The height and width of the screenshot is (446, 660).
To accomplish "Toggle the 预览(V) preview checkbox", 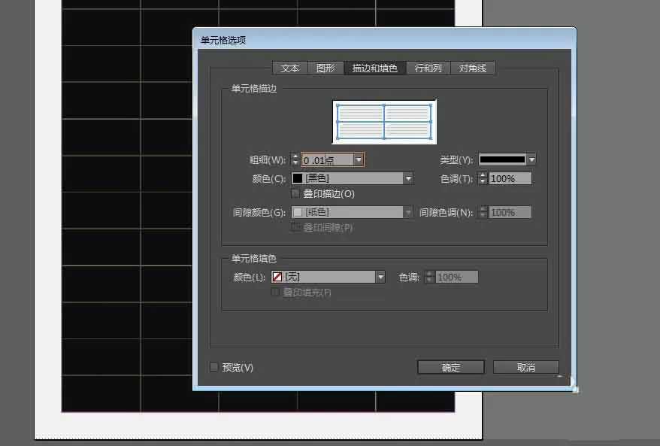I will tap(213, 367).
